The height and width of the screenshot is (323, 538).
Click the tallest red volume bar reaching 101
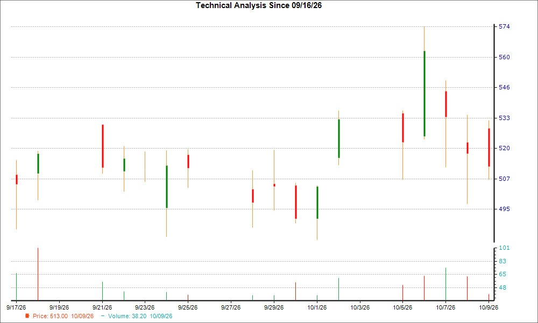pos(38,274)
